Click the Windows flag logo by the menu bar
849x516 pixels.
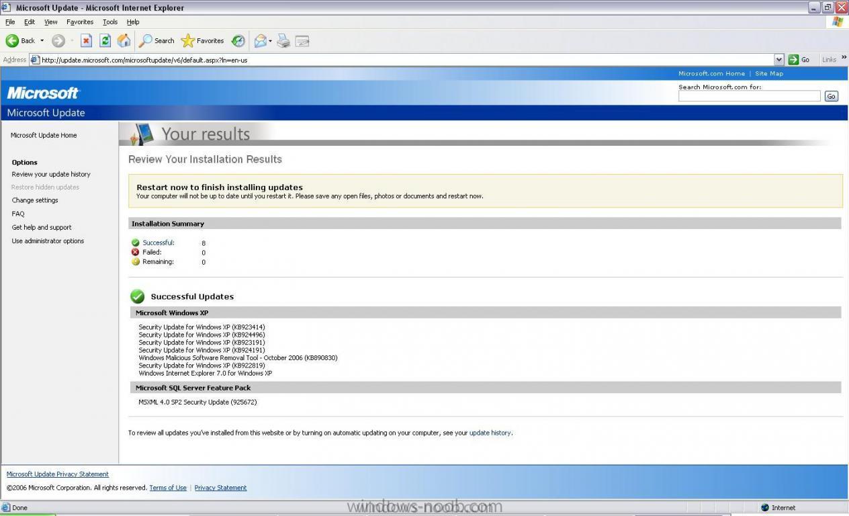tap(837, 21)
